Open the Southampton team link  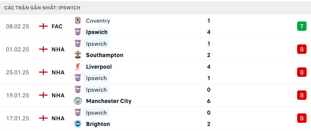pyautogui.click(x=104, y=55)
